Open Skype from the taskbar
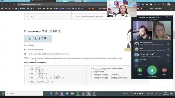Viewport: 175px width, 98px height. pyautogui.click(x=51, y=94)
